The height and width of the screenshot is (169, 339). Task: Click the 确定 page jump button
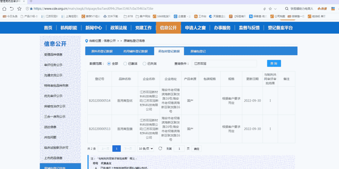(x=197, y=149)
